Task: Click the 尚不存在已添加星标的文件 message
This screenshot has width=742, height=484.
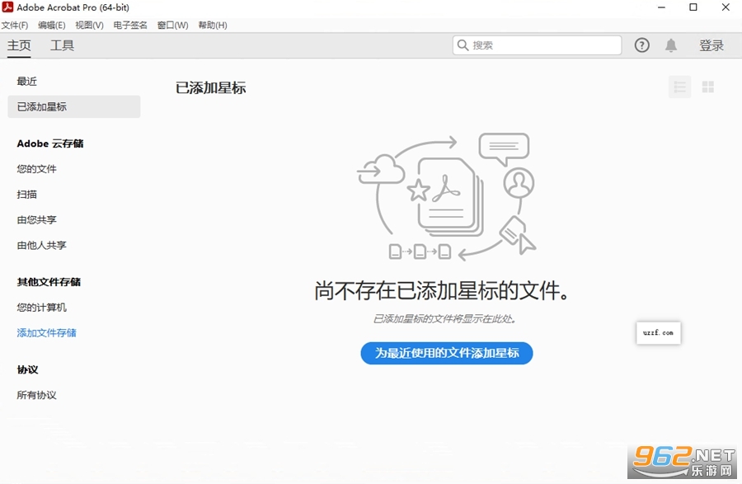Action: [442, 290]
